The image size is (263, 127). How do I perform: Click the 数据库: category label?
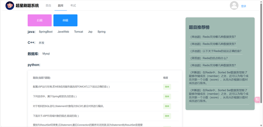click(x=34, y=54)
